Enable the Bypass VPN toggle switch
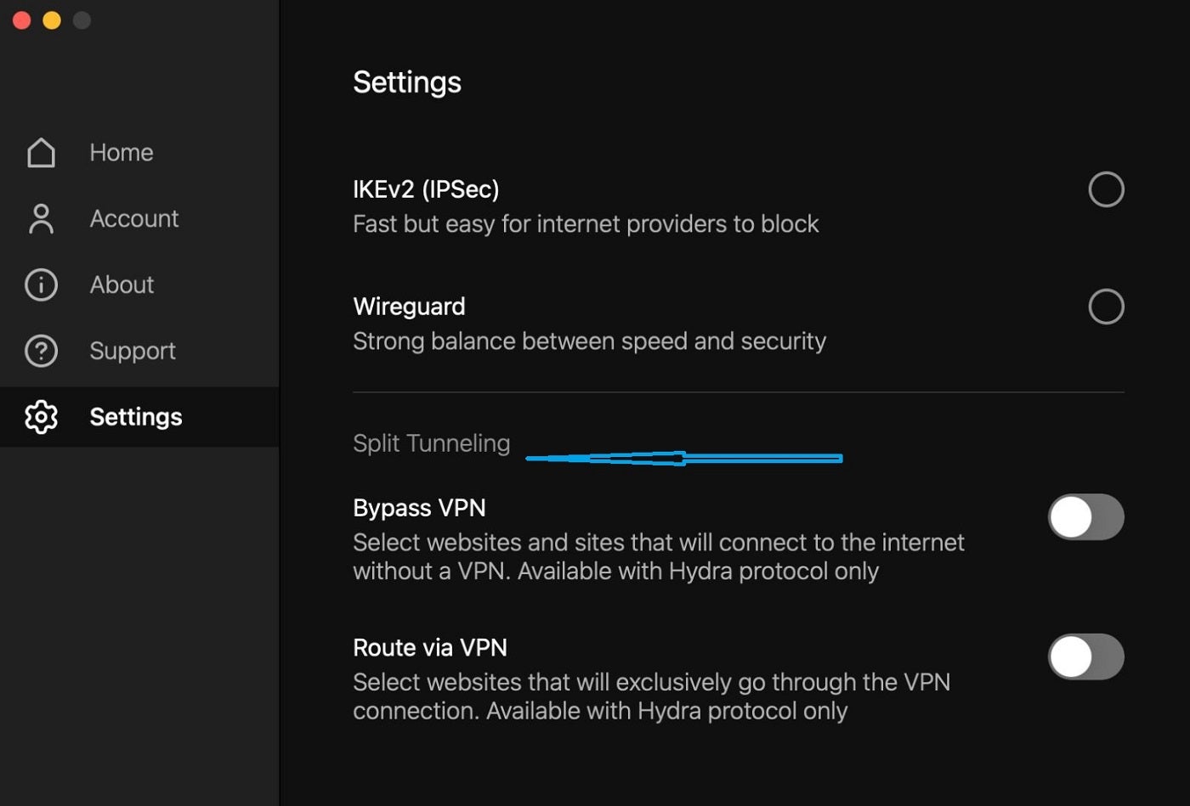 click(1085, 517)
